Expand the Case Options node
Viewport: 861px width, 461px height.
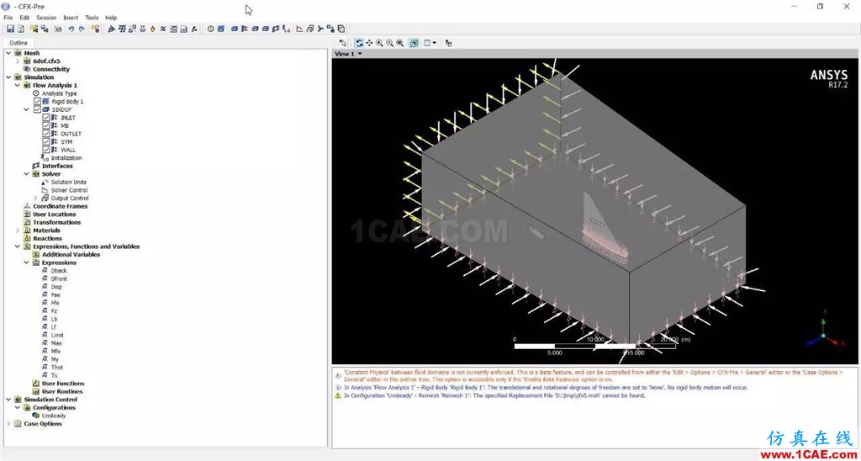coord(8,424)
